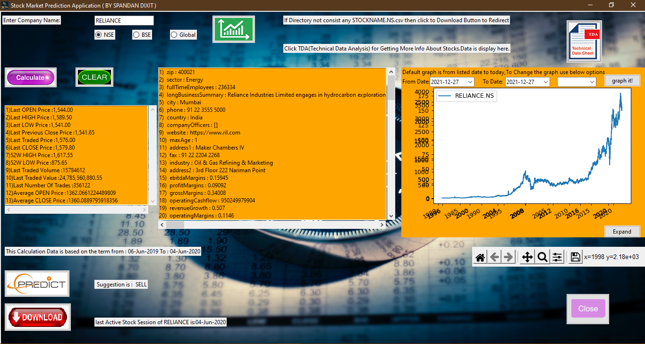Click the 'graph it!' button

click(622, 81)
